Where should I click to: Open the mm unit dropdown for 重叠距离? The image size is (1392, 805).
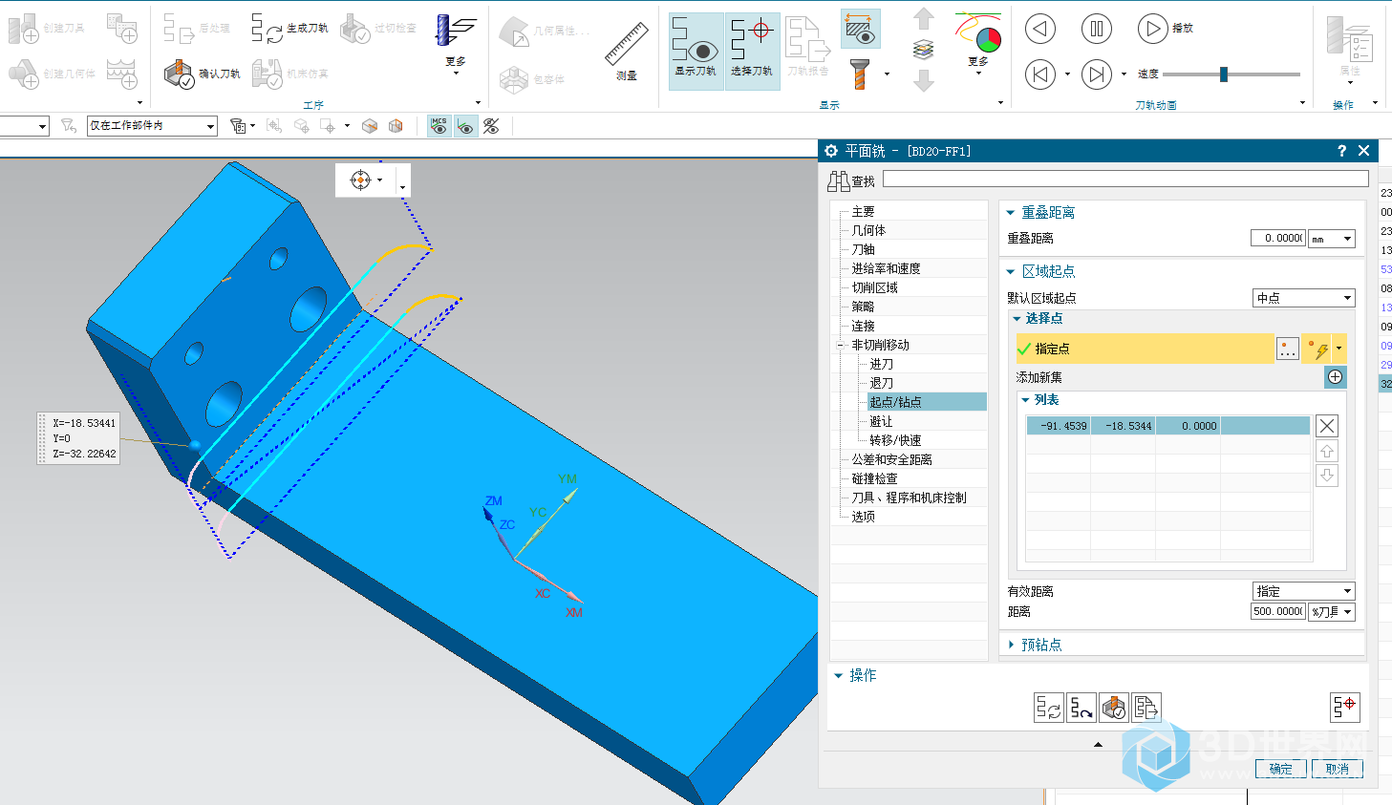pyautogui.click(x=1332, y=239)
